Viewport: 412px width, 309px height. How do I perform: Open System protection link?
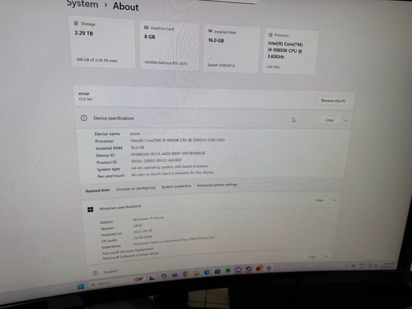coord(176,186)
